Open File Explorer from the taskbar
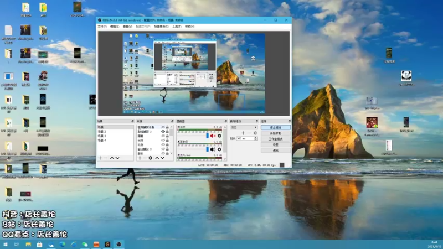The width and height of the screenshot is (443, 249). [x=28, y=245]
